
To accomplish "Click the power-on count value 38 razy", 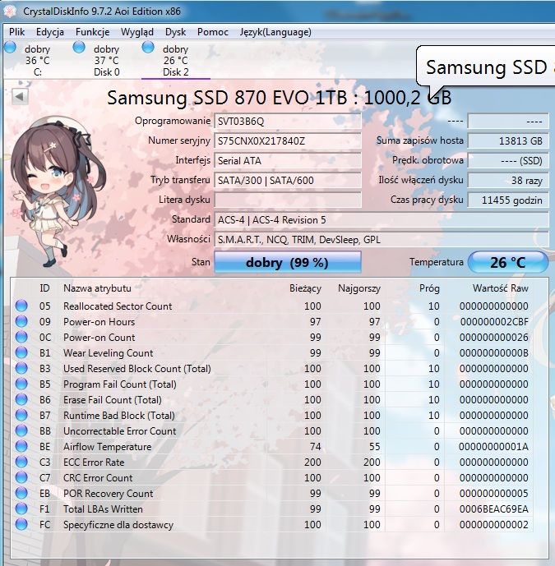I will click(508, 180).
